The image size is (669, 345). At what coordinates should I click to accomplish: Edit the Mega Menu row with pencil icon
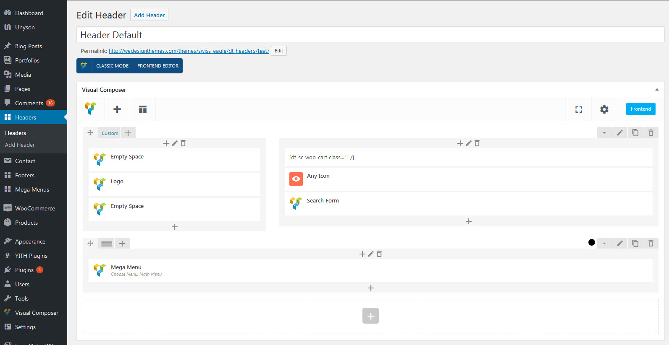click(619, 244)
